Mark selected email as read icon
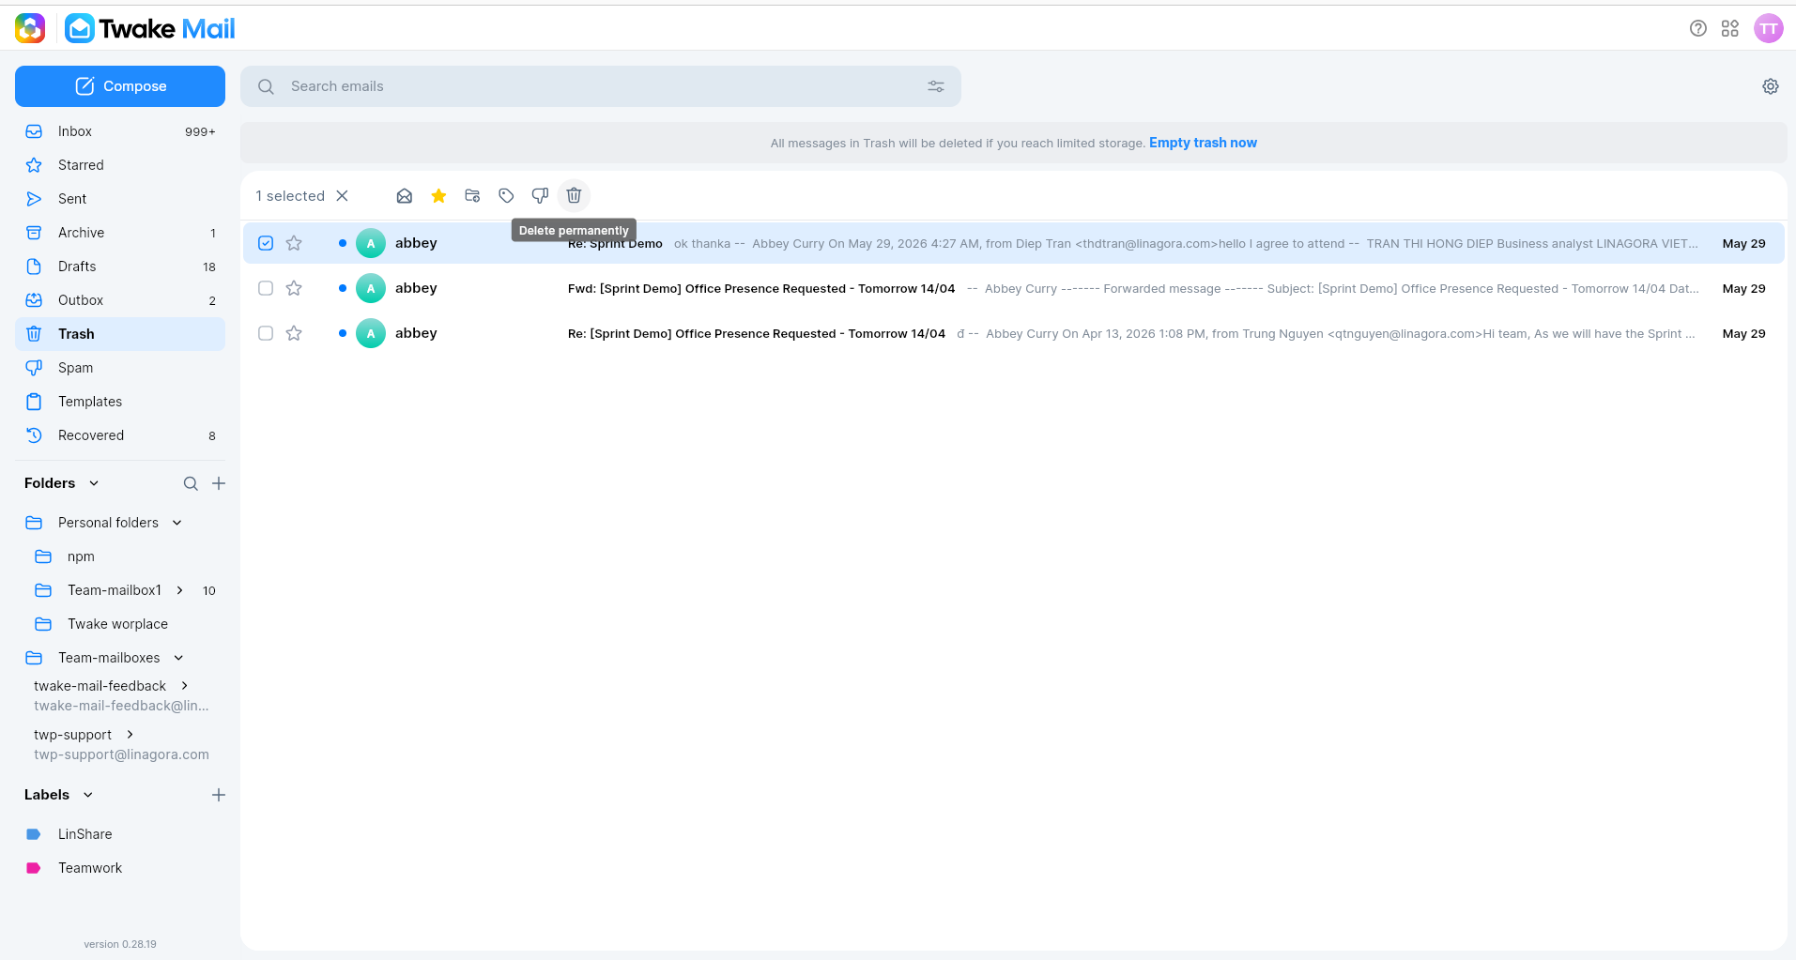1796x960 pixels. tap(405, 195)
